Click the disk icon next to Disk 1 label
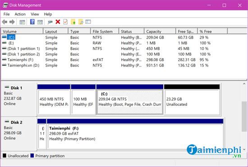248x167 pixels. tap(7, 87)
